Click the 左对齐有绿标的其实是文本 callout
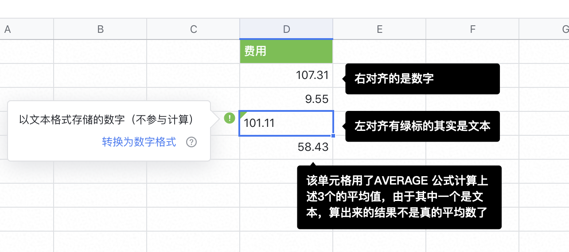Screen dimensions: 569x252 [x=422, y=126]
